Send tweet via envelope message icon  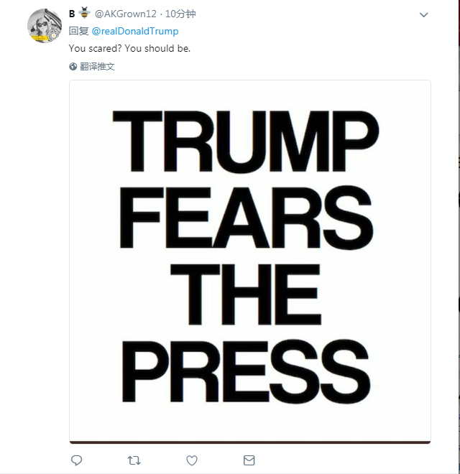(249, 460)
